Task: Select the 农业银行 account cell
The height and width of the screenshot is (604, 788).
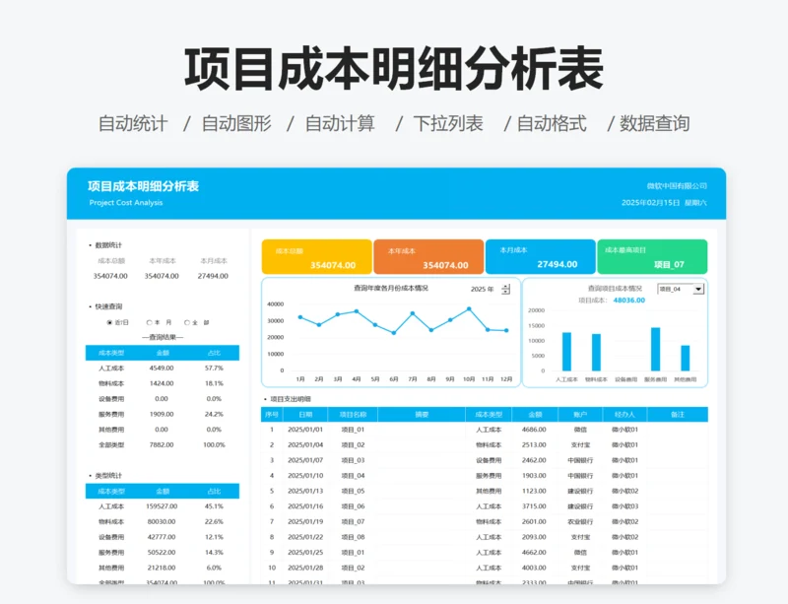Action: tap(580, 521)
